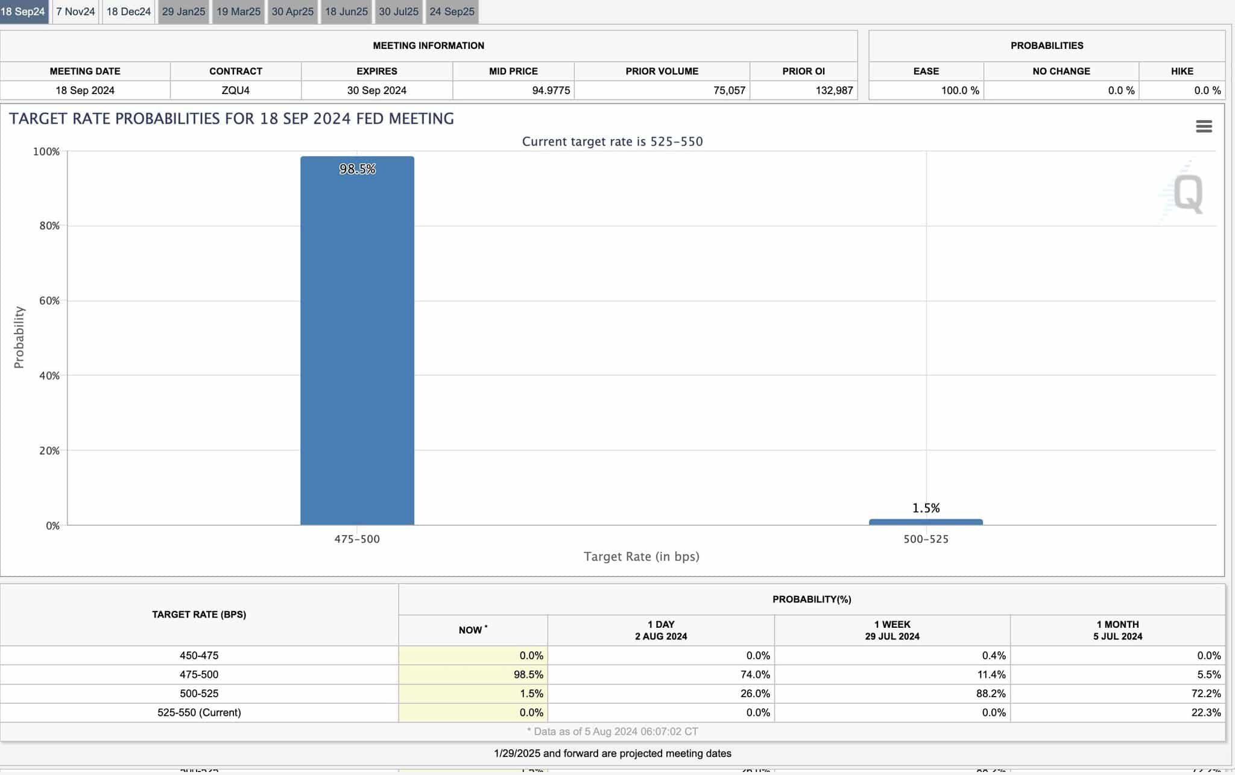The image size is (1235, 775).
Task: Click the 1 MONTH 5 JUL 2024 header
Action: pyautogui.click(x=1118, y=630)
